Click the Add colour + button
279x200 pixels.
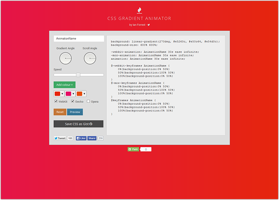pos(65,85)
